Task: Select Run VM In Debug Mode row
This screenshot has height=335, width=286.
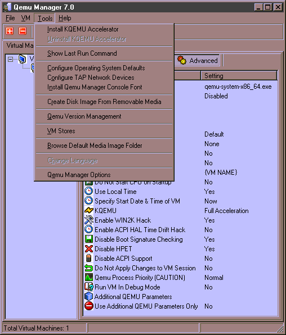Action: tap(181, 287)
